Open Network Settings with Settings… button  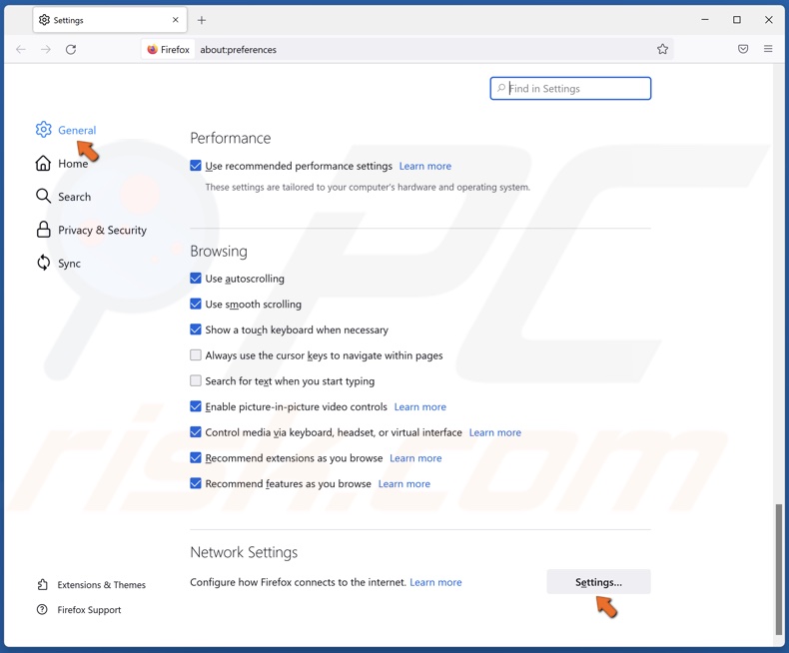pyautogui.click(x=598, y=582)
